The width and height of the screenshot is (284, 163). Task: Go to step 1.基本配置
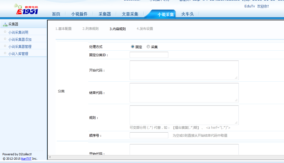pos(63,29)
